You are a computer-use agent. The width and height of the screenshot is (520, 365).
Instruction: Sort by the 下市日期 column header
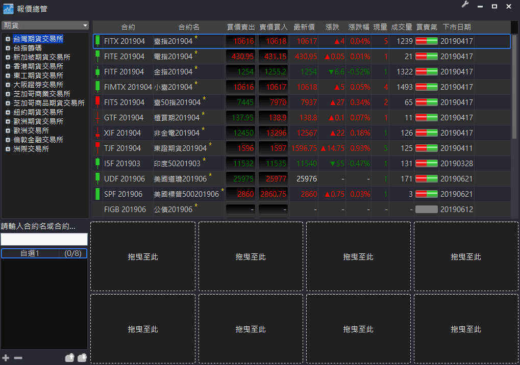click(x=457, y=27)
